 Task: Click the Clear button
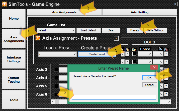coord(111,30)
